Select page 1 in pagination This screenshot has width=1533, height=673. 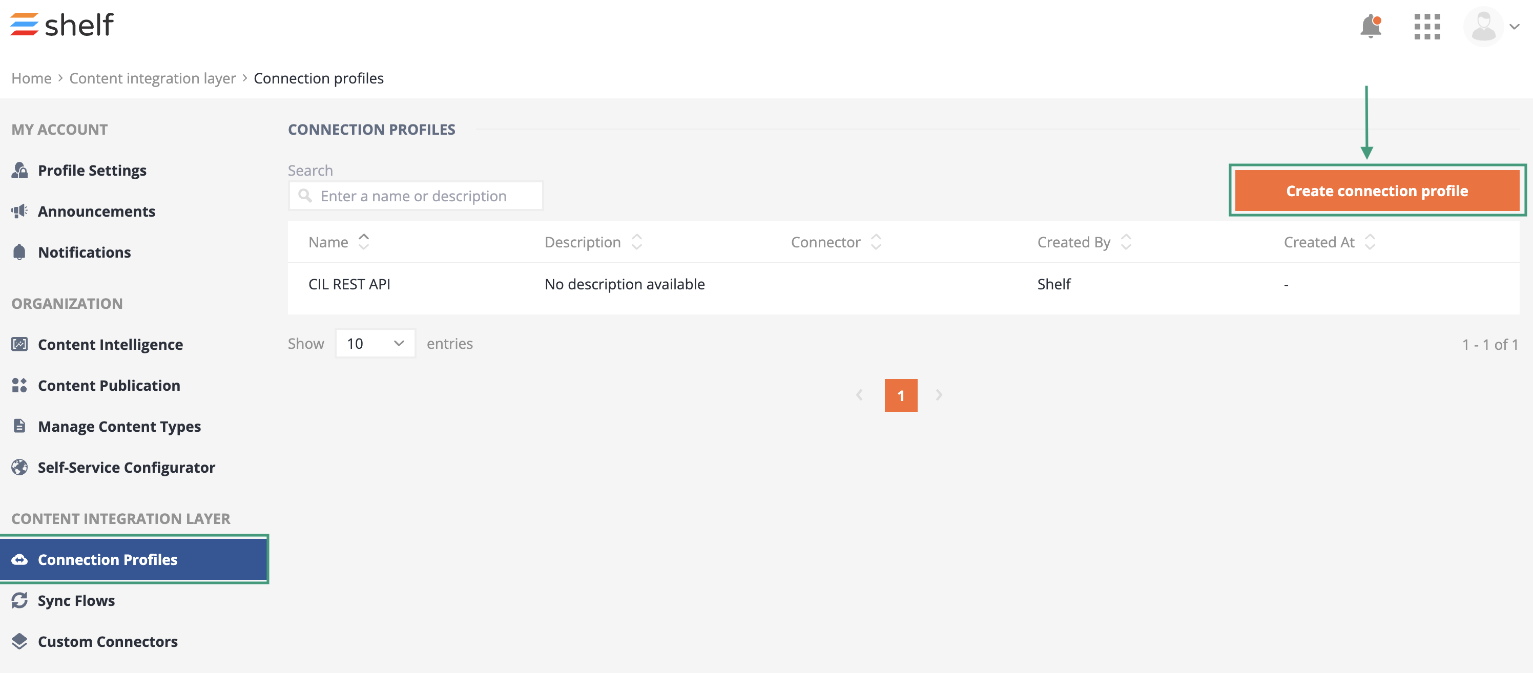click(x=900, y=395)
